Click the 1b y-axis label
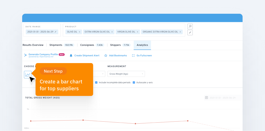Screen dimensions: 265x131 (x=28, y=109)
